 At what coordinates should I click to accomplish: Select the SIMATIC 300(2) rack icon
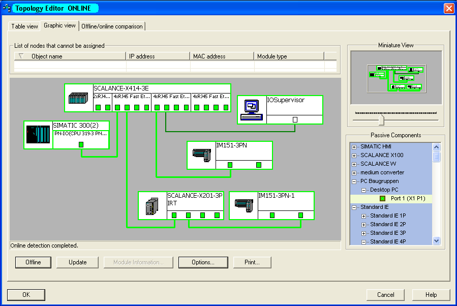click(x=37, y=135)
